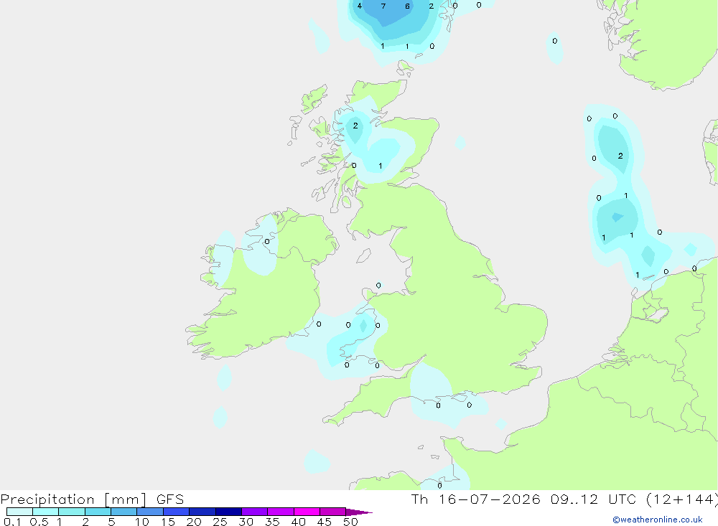718x526 pixels.
Task: Click the '4' precipitation value at map top
Action: coord(360,6)
